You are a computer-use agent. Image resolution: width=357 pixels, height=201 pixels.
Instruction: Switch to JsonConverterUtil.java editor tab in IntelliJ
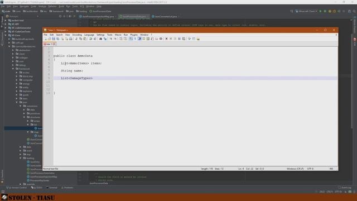point(166,16)
